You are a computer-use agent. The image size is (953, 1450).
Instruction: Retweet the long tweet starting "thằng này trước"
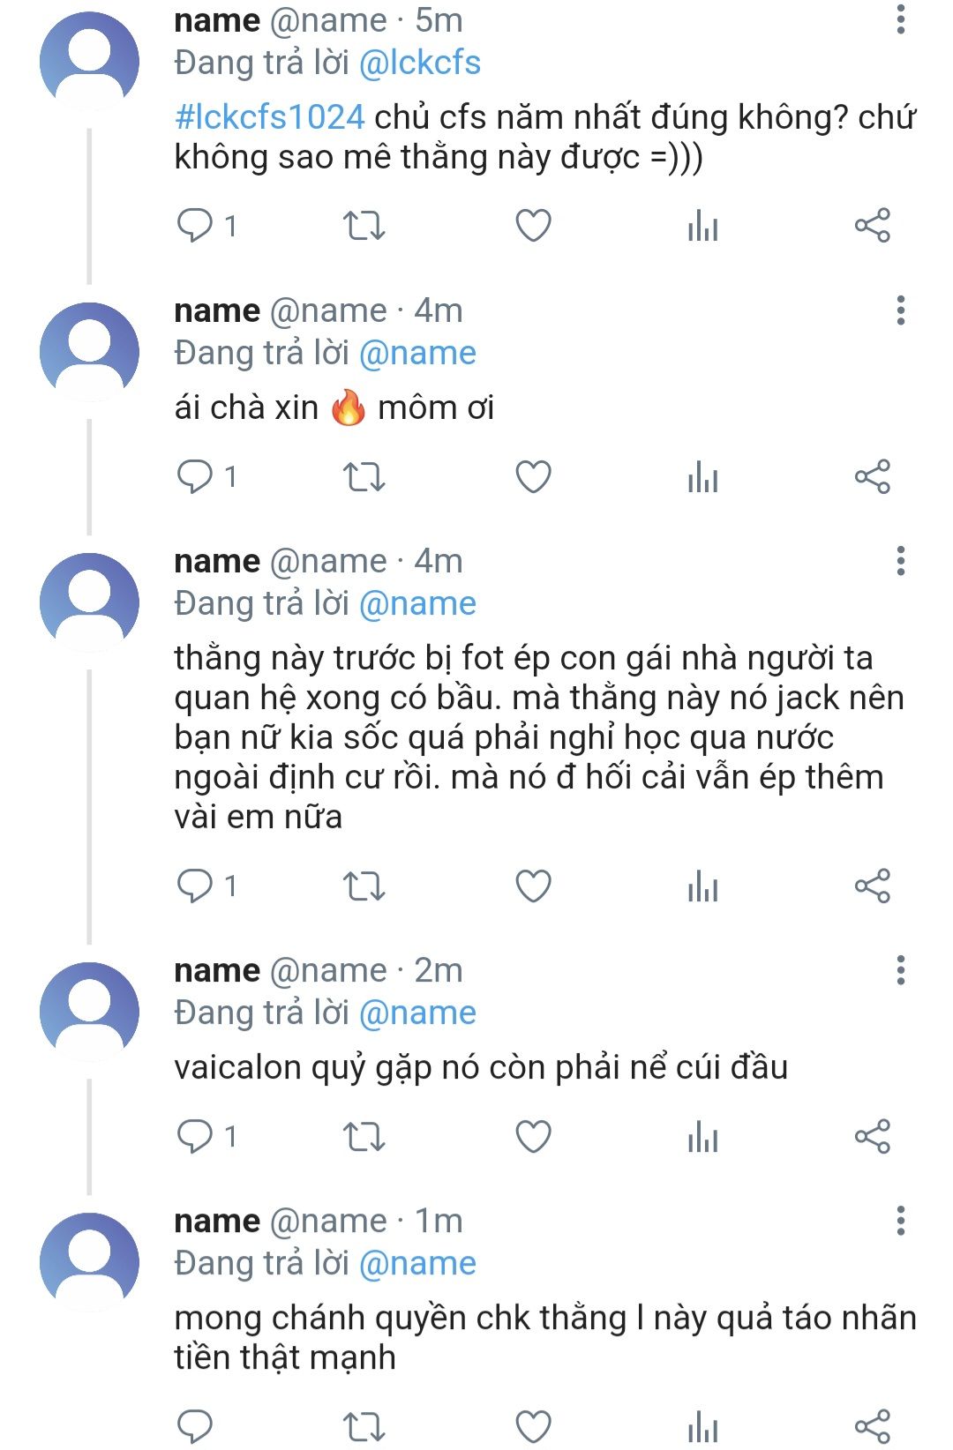(x=364, y=886)
